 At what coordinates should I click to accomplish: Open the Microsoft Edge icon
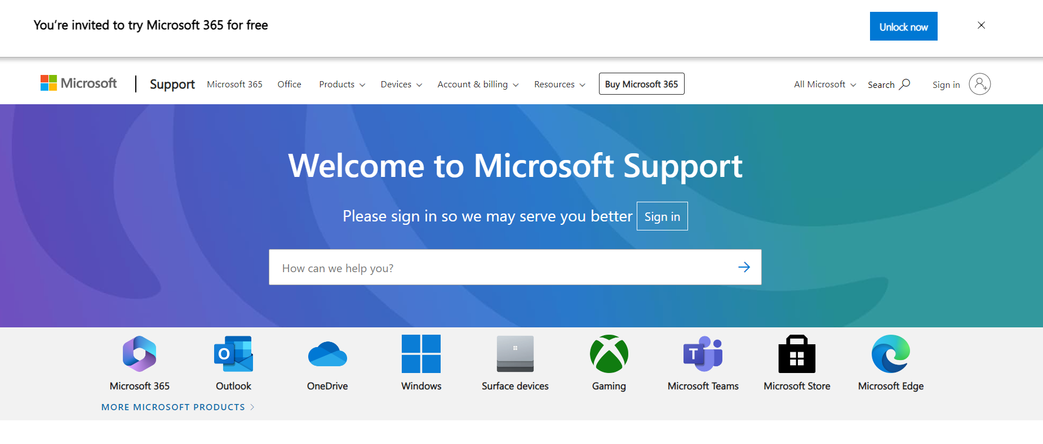tap(891, 354)
